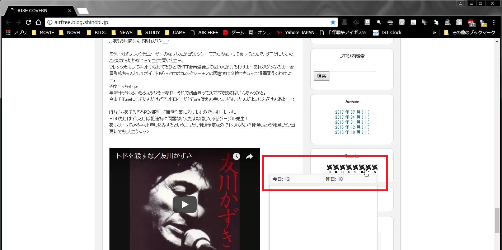Click the Chrome profile user icon in title bar
502x250 pixels.
460,3
